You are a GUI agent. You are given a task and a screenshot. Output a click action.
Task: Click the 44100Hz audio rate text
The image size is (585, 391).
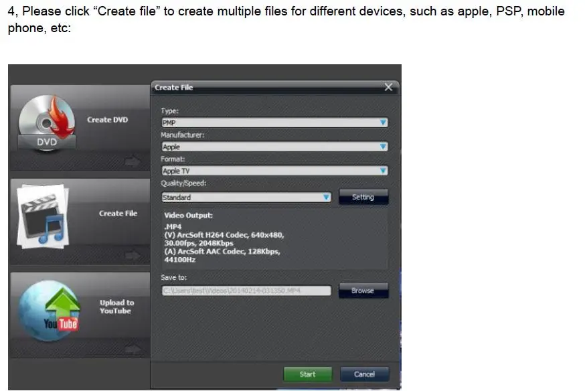pos(180,260)
